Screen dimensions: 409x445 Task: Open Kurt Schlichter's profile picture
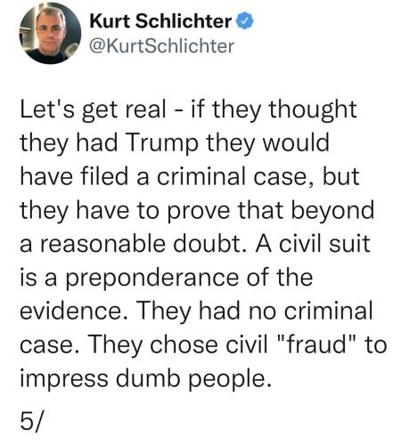pos(50,33)
